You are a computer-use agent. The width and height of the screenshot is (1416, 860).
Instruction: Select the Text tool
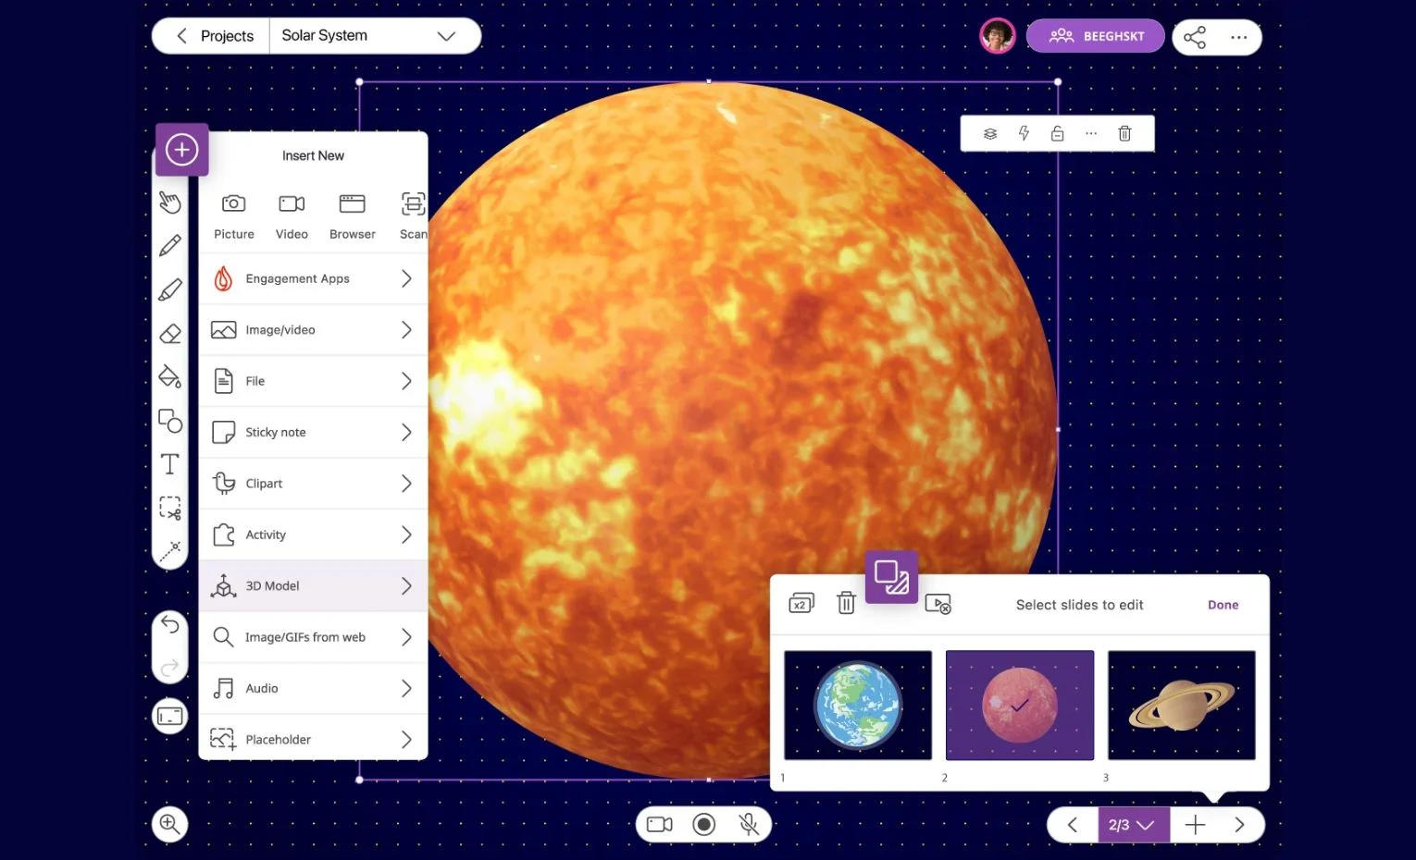[169, 464]
